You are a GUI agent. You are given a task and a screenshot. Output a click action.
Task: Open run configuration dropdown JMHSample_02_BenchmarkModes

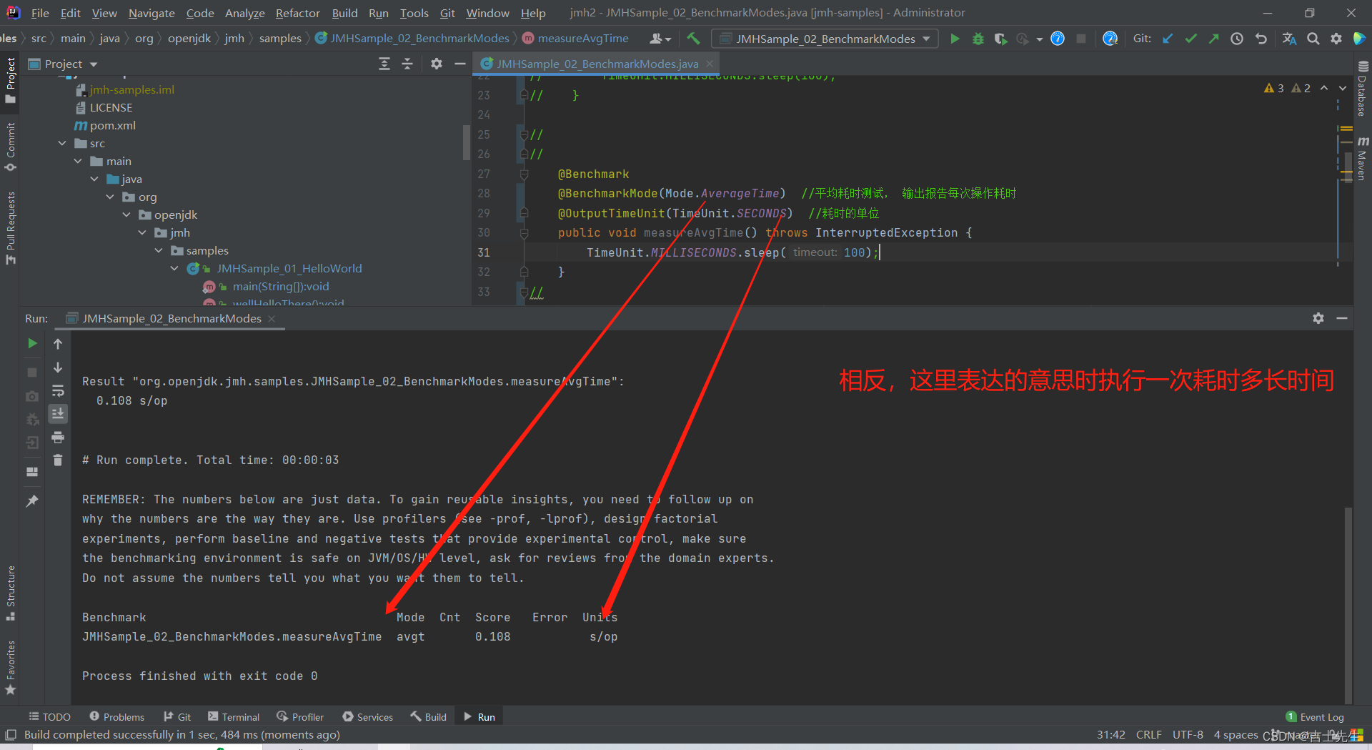click(x=826, y=39)
